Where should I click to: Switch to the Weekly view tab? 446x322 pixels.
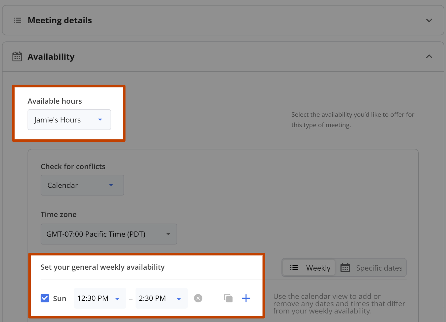point(310,268)
